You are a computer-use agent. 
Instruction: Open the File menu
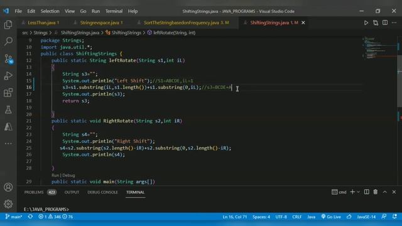click(x=18, y=11)
